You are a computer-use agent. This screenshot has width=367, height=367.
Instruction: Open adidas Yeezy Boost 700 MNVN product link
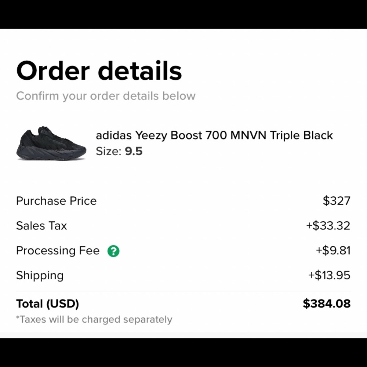pyautogui.click(x=214, y=135)
